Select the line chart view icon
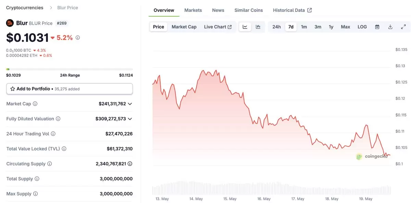Viewport: 411px width, 203px height. pos(245,27)
